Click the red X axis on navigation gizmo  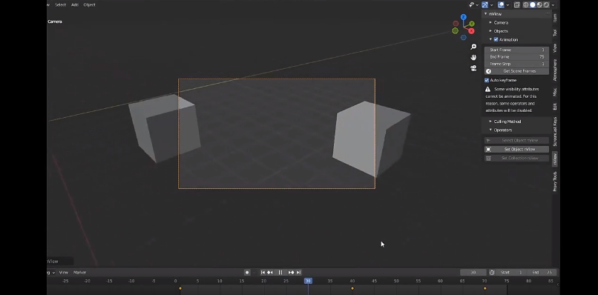471,31
